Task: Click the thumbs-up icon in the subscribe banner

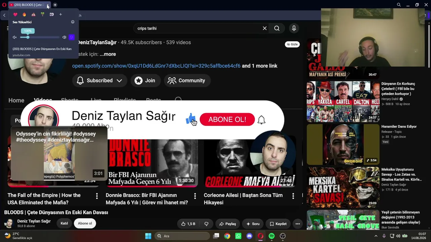Action: (191, 118)
